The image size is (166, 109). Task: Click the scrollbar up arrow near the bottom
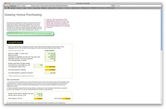[161, 100]
